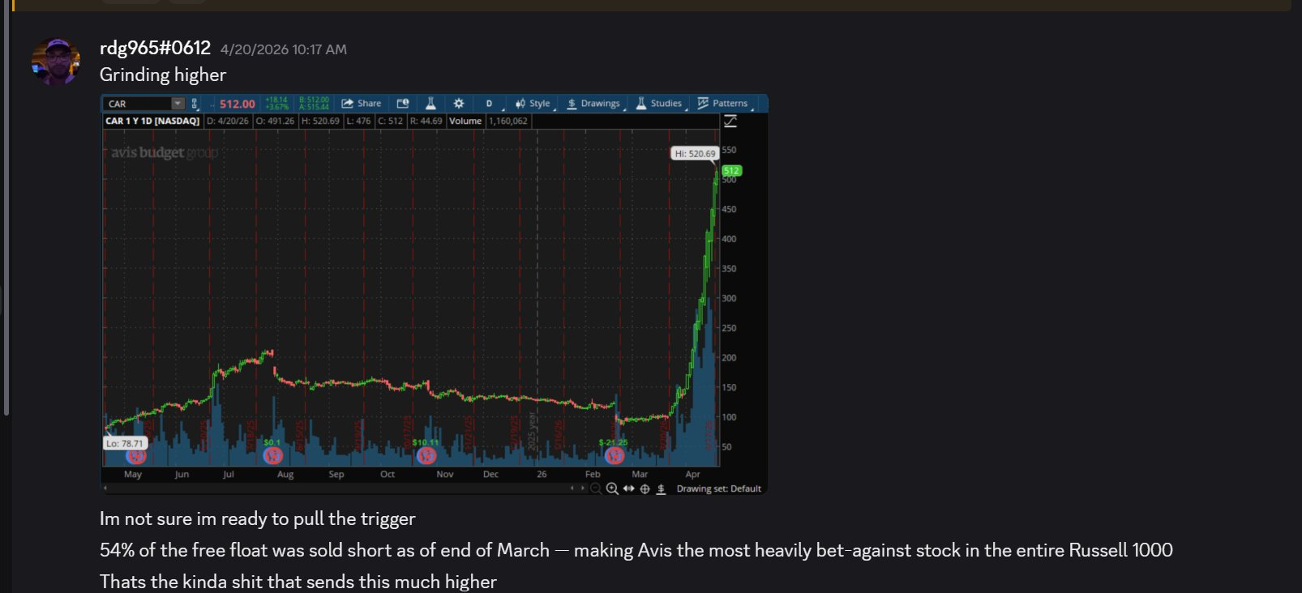Screen dimensions: 1302x593
Task: Click the crosshair pointer icon
Action: coord(645,488)
